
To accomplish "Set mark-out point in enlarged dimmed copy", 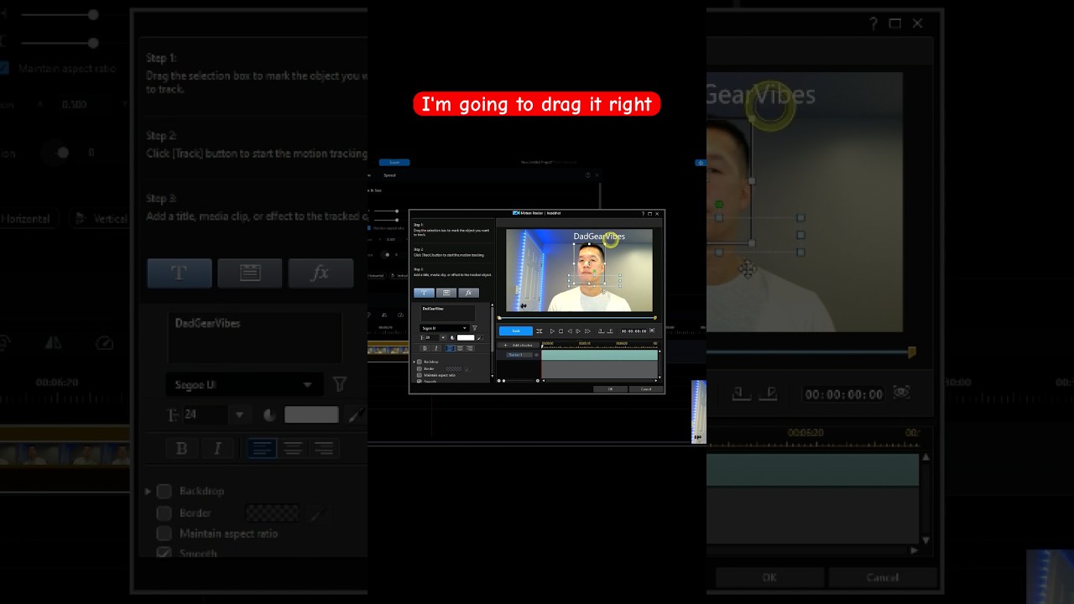I will click(x=769, y=393).
